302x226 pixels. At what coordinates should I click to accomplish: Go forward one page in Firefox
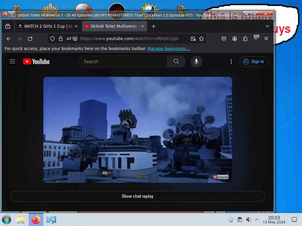click(19, 39)
